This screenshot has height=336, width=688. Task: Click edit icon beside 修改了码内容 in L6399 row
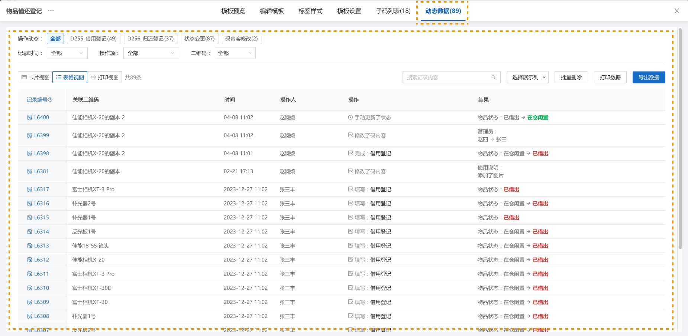(x=350, y=135)
